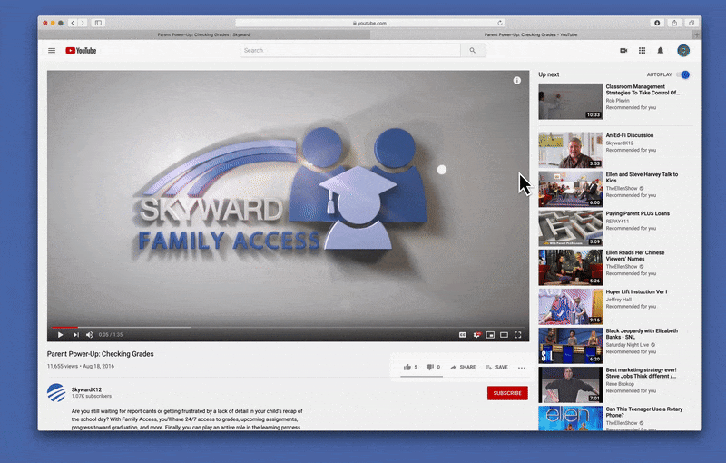Click the Jeffrey Hall channel name
This screenshot has width=726, height=463.
(619, 300)
